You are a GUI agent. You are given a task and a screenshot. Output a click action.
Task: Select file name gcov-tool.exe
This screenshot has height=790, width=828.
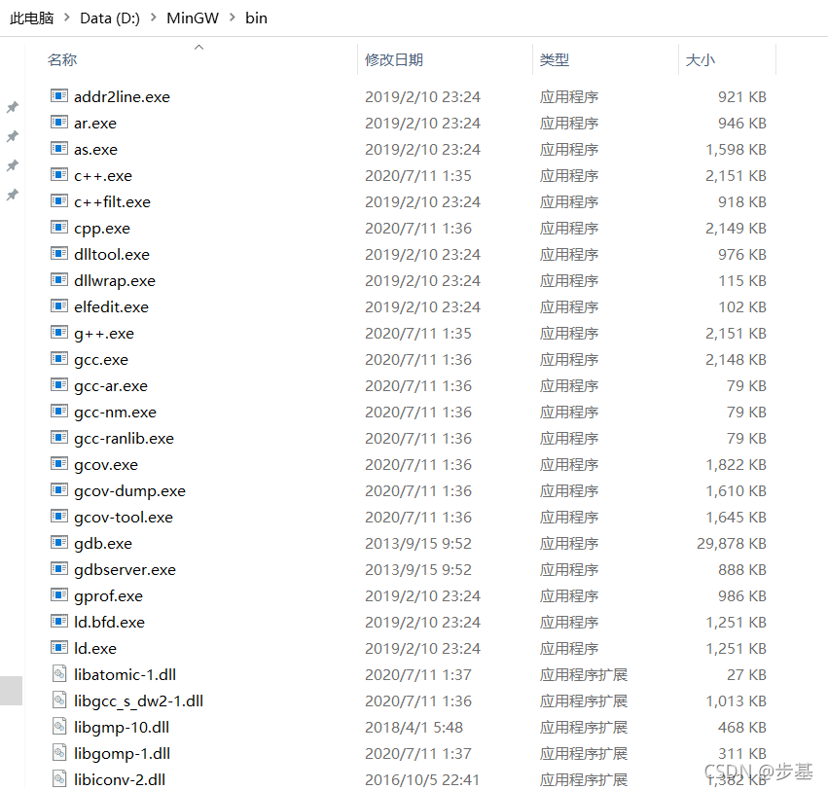tap(124, 517)
